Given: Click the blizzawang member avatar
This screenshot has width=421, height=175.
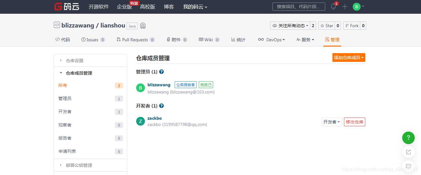Looking at the screenshot, I should 141,88.
